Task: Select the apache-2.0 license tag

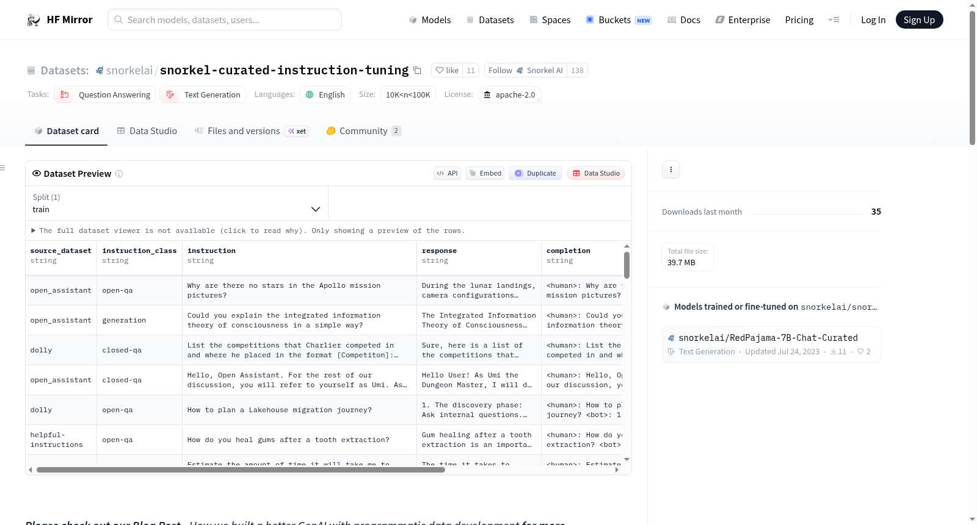Action: point(509,95)
